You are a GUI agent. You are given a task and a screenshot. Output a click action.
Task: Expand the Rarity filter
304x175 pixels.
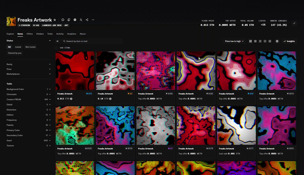tap(29, 64)
